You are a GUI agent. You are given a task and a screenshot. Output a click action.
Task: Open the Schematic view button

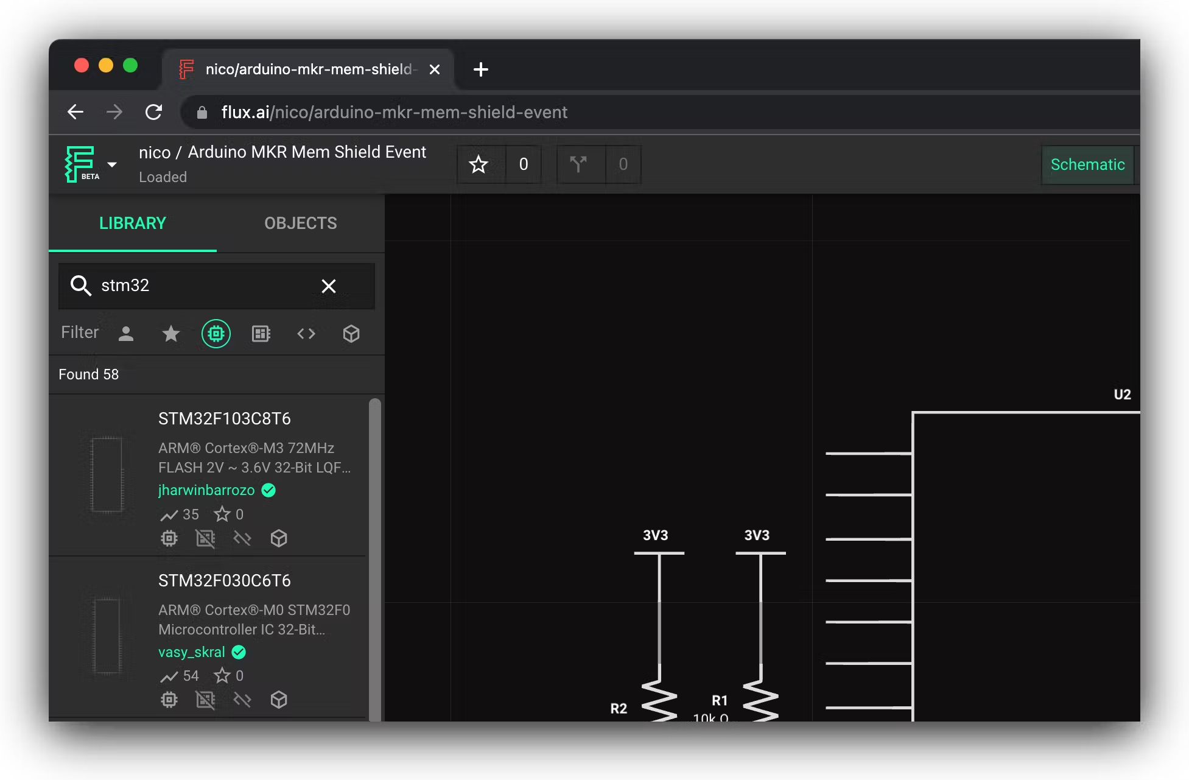click(x=1087, y=165)
